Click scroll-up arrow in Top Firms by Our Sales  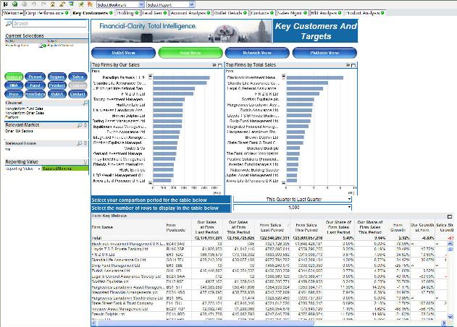150,76
